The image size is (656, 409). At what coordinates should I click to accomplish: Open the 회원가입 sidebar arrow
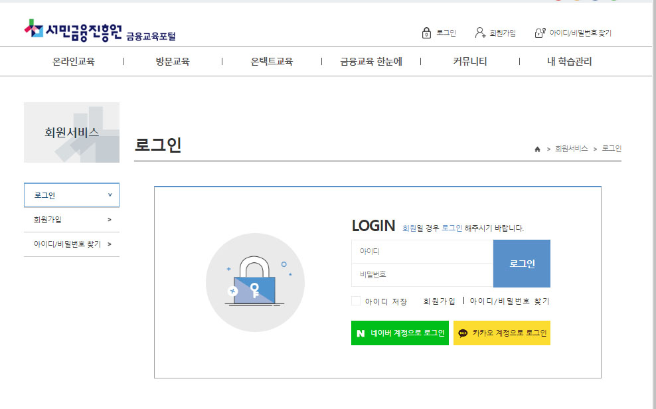pyautogui.click(x=109, y=220)
